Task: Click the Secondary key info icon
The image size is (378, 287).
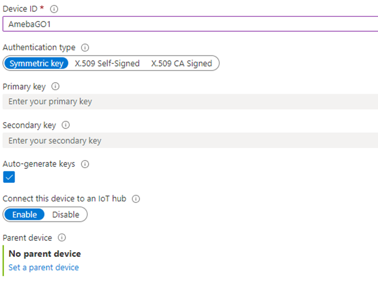Action: click(65, 125)
